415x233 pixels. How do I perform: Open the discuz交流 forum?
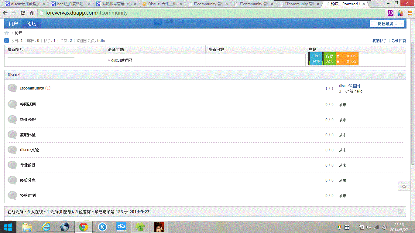coord(29,150)
